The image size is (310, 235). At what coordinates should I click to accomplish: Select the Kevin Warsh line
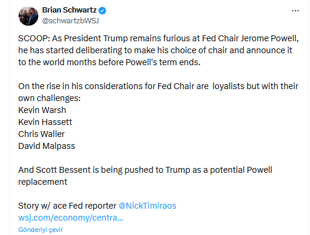pos(42,110)
